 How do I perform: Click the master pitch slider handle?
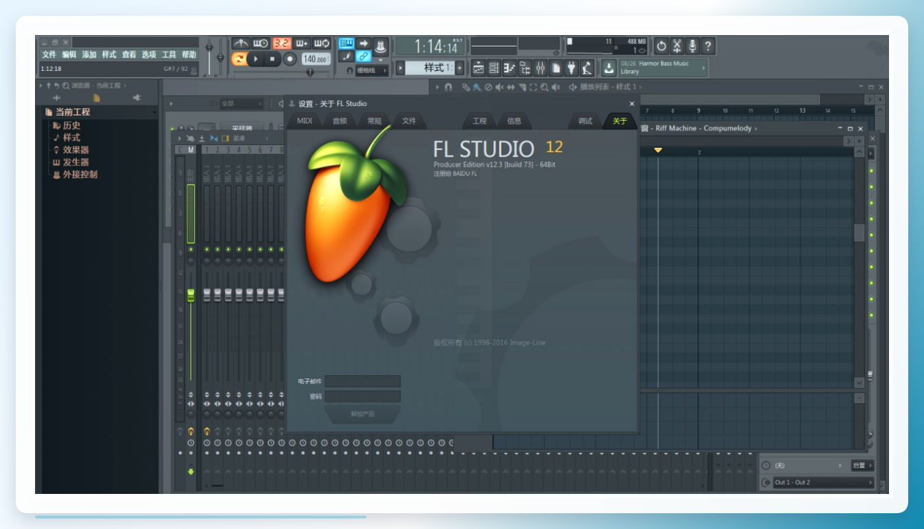[220, 57]
